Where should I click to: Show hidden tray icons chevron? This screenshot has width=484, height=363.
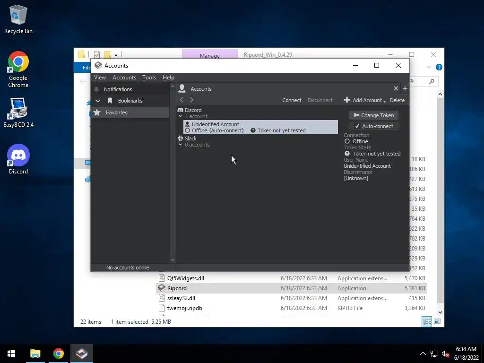[x=423, y=354]
